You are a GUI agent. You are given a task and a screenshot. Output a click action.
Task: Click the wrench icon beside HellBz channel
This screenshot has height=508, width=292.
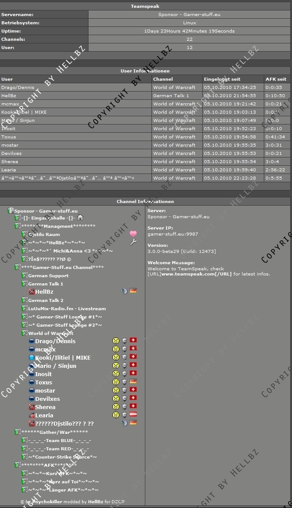pos(133,243)
